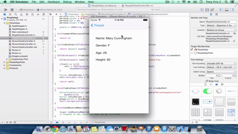Image resolution: width=238 pixels, height=134 pixels.
Task: Open the Indent Using dropdown
Action: click(x=221, y=71)
